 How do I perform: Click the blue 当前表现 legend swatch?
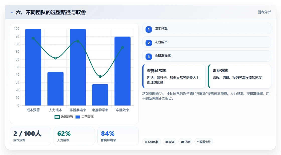[78, 117]
